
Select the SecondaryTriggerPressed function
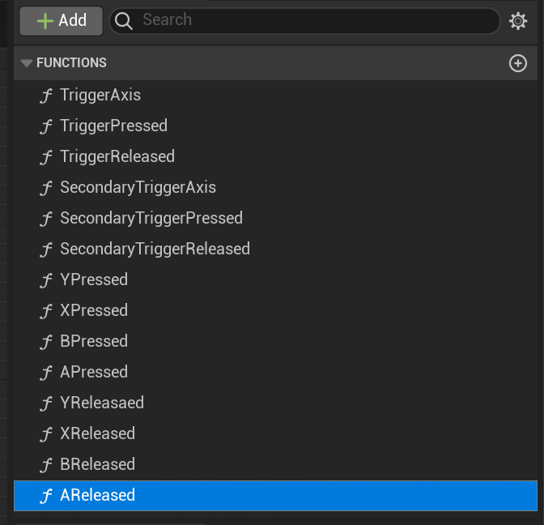[151, 218]
